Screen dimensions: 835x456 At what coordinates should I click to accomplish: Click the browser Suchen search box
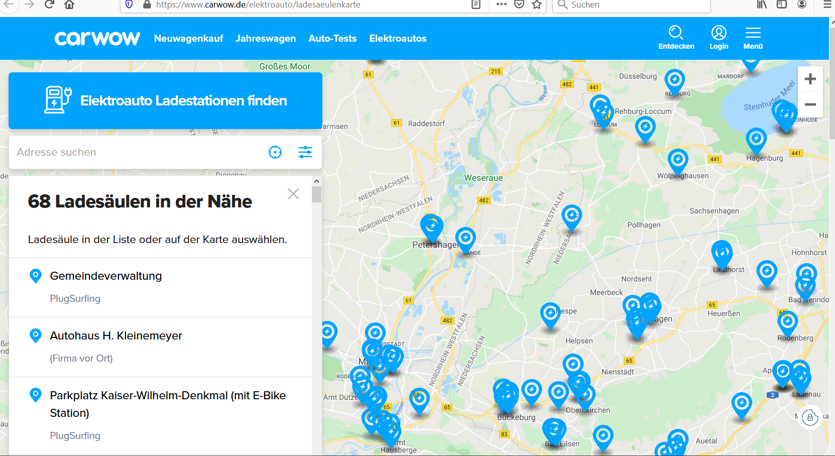coord(632,5)
